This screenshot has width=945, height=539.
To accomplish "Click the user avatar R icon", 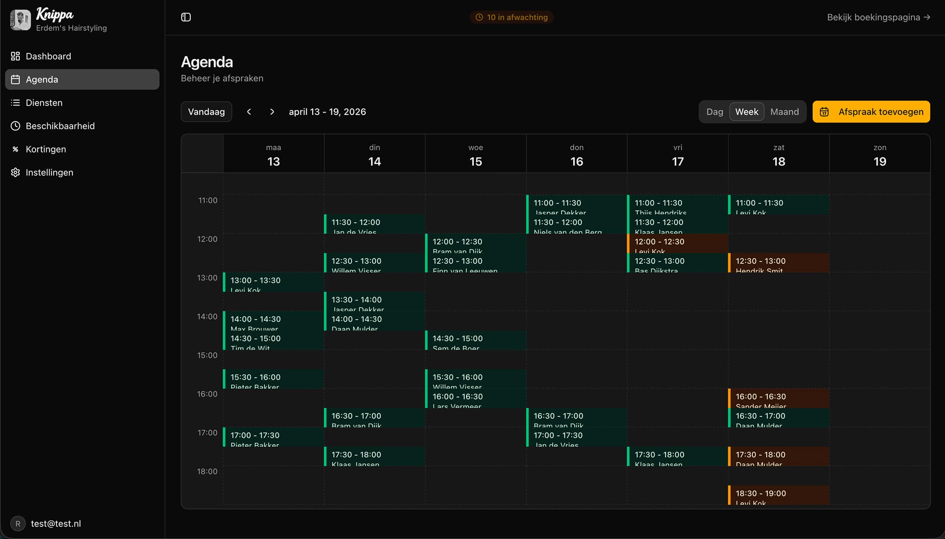I will coord(18,524).
